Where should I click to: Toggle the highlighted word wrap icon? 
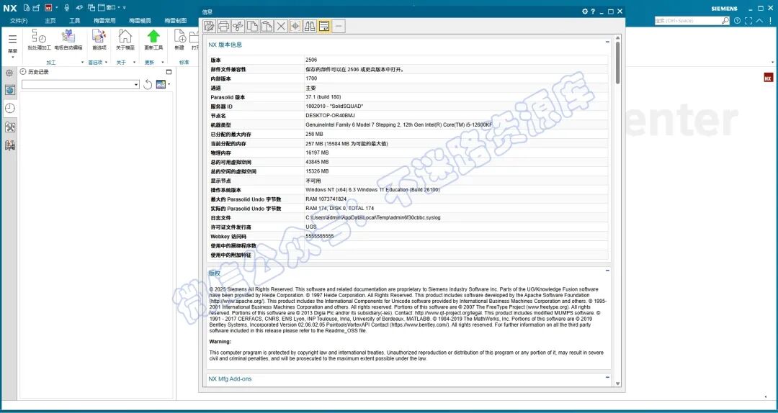click(x=324, y=27)
